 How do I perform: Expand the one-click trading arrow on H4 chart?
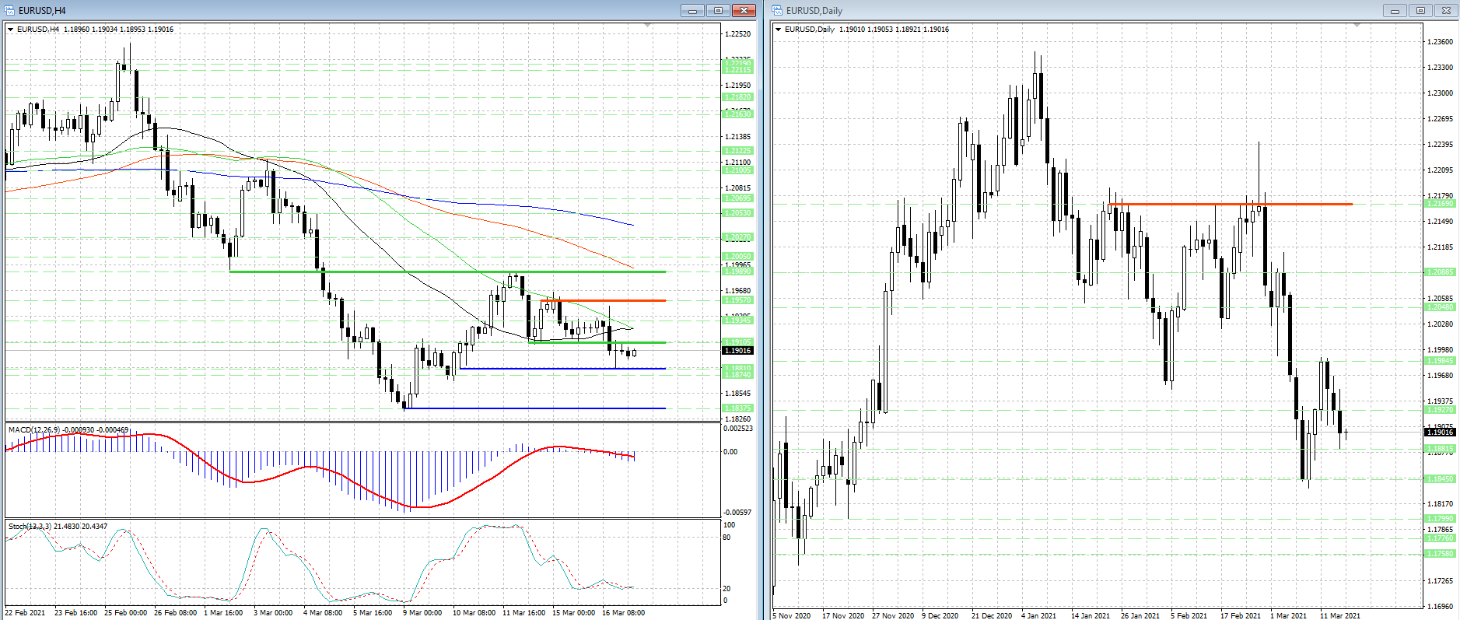pos(11,30)
